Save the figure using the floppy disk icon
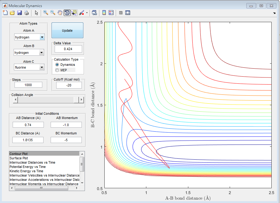Screen dimensions: 280x203 [x=19, y=13]
